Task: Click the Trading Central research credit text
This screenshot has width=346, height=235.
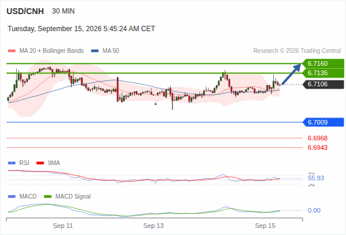Action: pyautogui.click(x=297, y=51)
